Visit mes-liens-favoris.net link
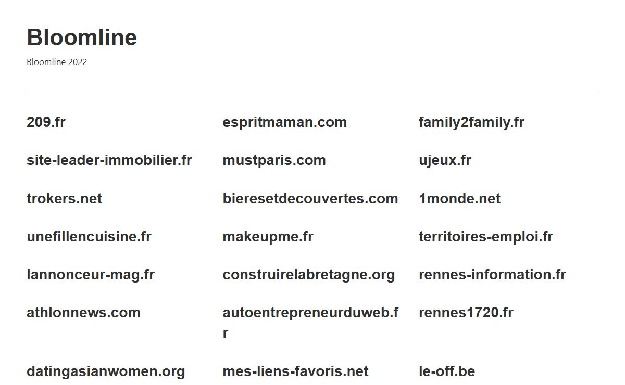This screenshot has width=625, height=385. coord(295,371)
